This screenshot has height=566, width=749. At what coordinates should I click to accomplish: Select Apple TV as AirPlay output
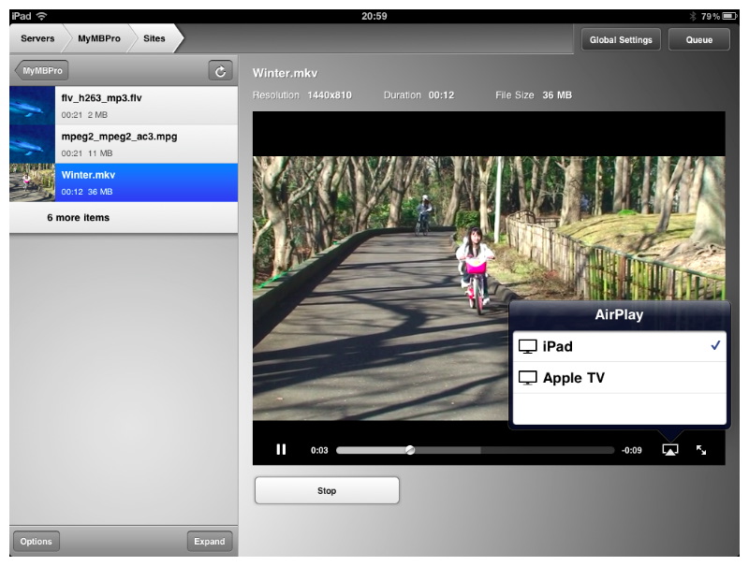coord(619,378)
